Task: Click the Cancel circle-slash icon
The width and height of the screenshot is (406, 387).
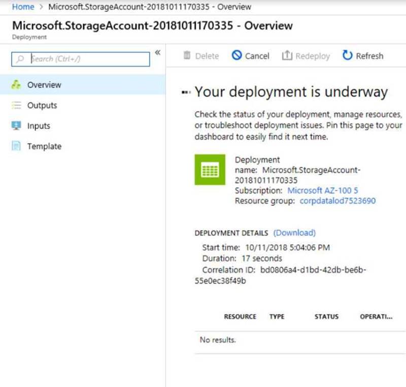Action: pyautogui.click(x=236, y=55)
